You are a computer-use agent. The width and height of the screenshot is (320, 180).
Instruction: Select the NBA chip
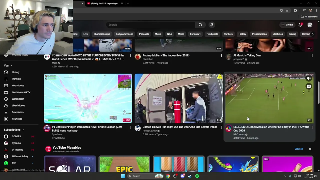(169, 34)
